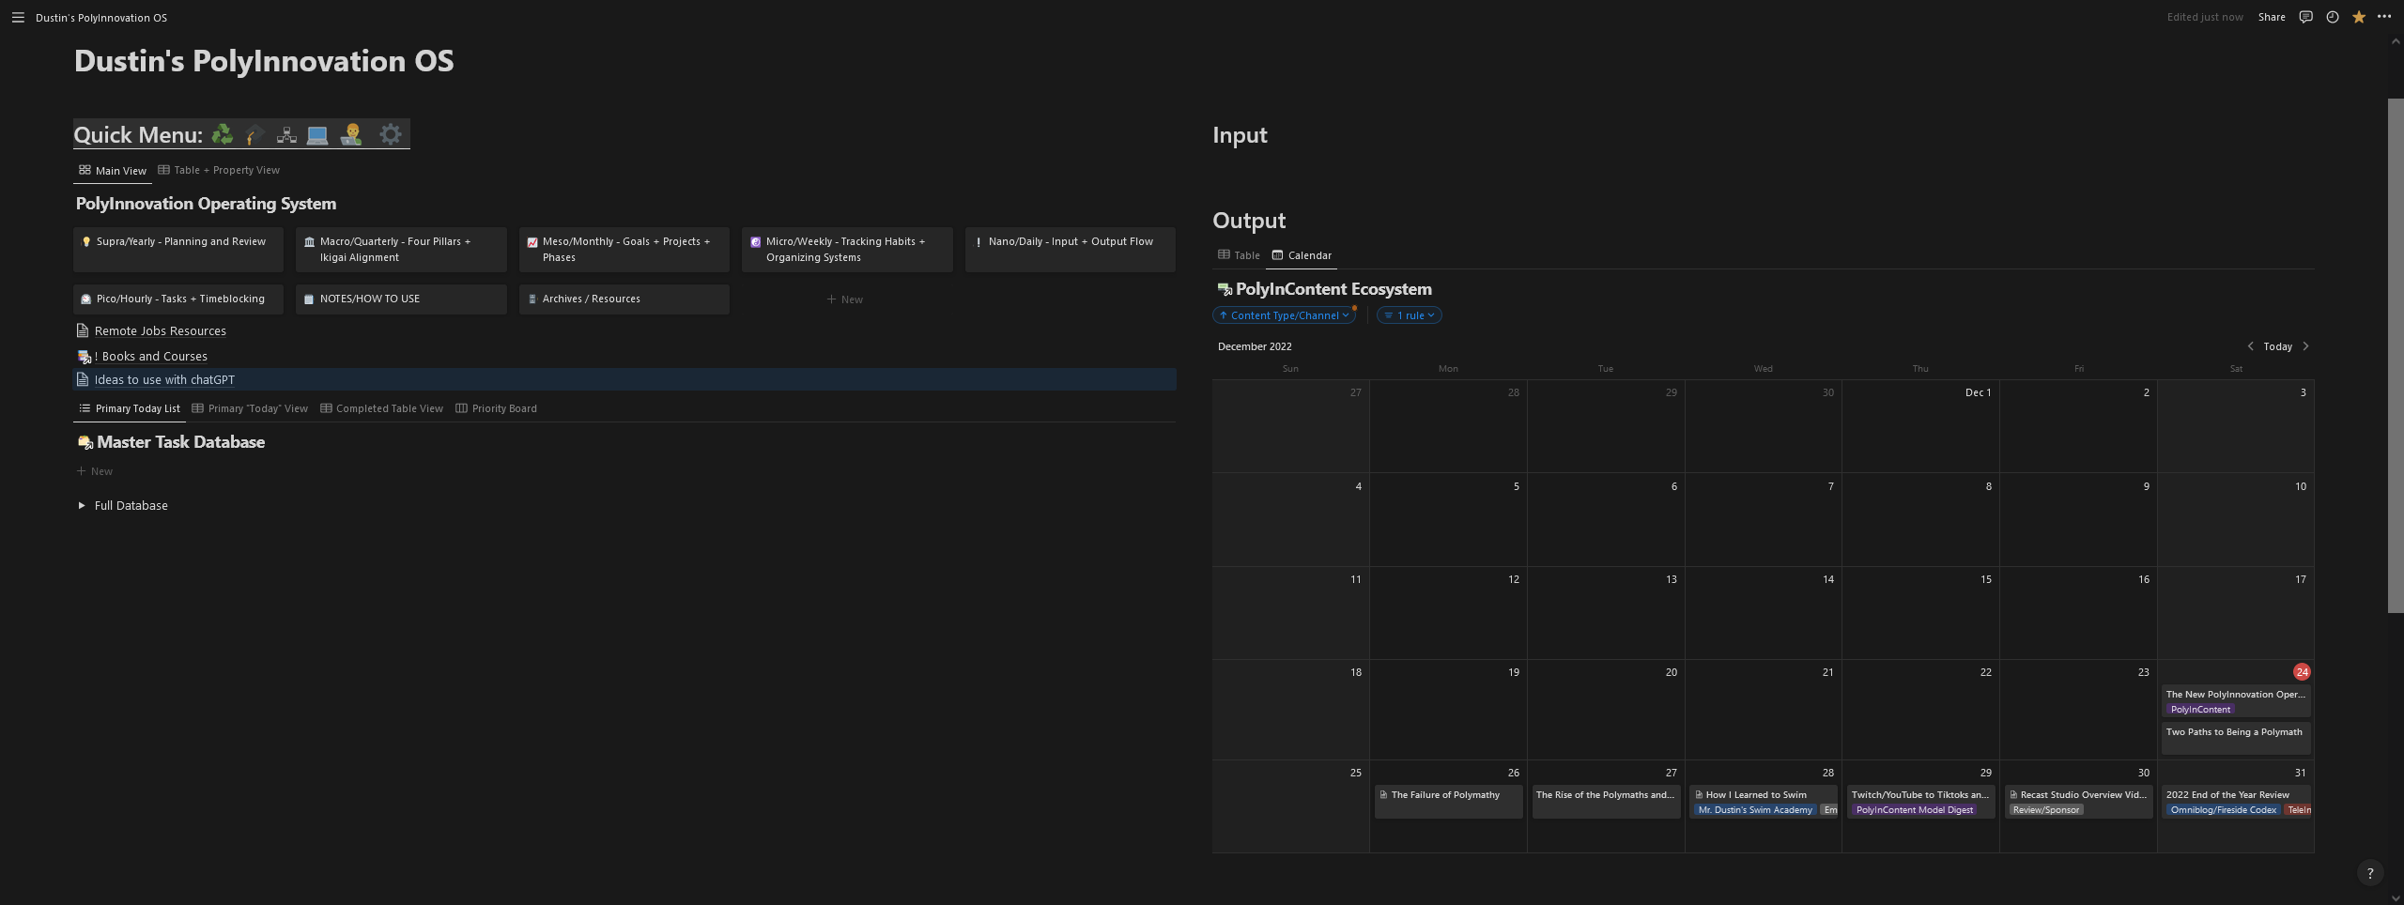2404x905 pixels.
Task: Toggle the favorite star for this page
Action: click(2358, 17)
